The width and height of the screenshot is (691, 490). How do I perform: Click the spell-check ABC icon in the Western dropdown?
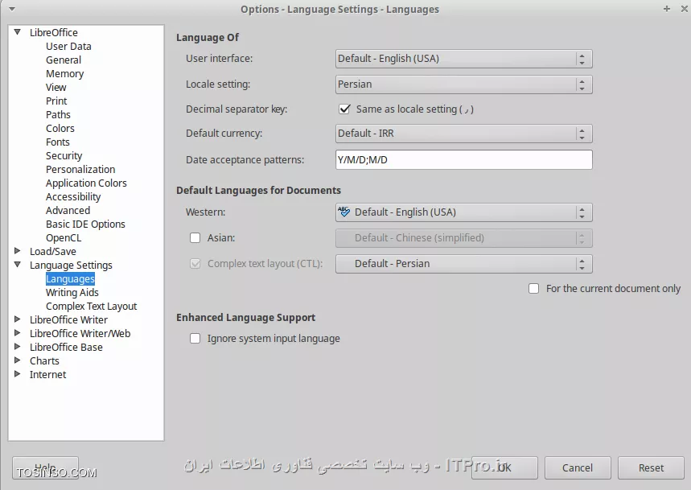click(x=343, y=212)
